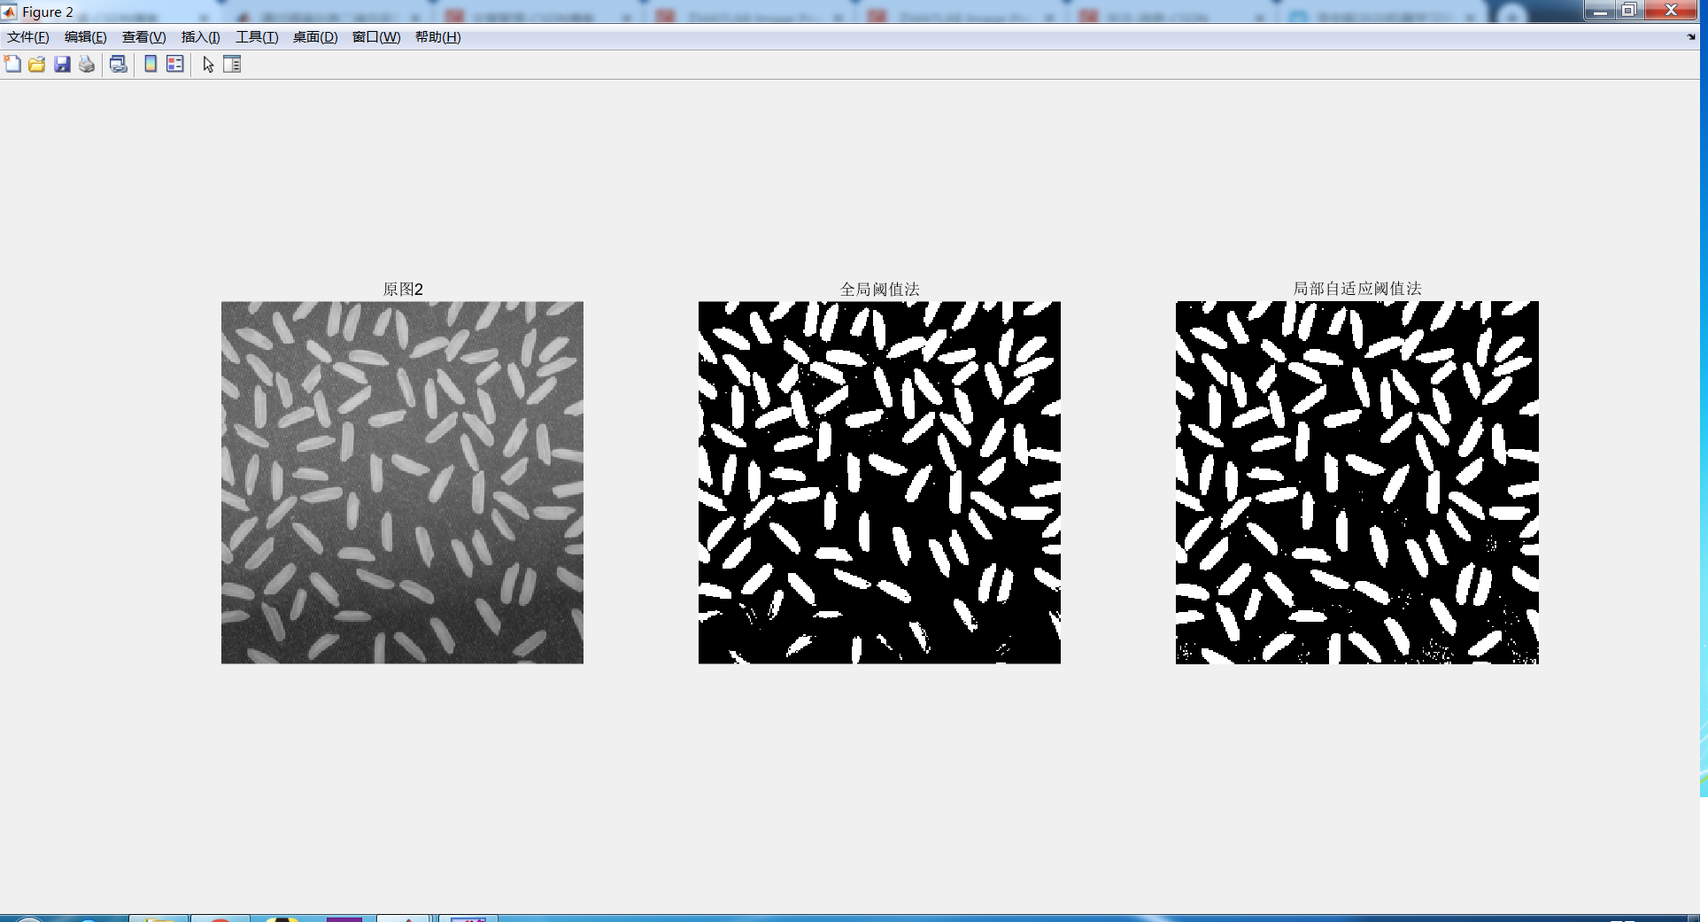Open the 帮助(H) menu
The image size is (1708, 922).
pyautogui.click(x=438, y=37)
